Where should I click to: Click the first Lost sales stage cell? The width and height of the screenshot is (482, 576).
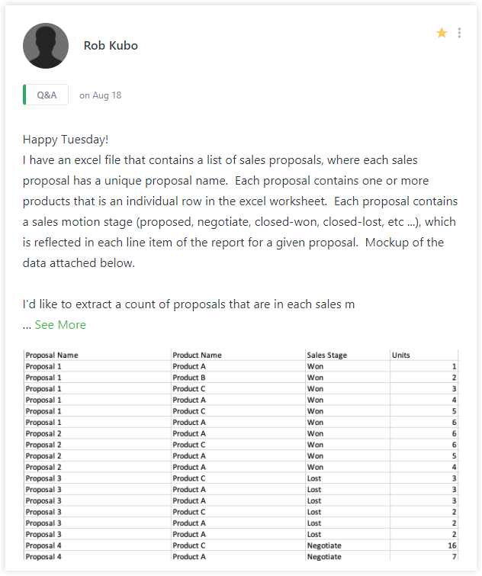tap(314, 478)
